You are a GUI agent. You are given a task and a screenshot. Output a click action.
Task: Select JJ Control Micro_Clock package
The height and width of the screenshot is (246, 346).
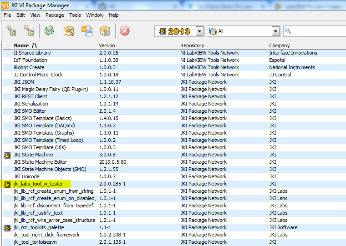coord(38,75)
